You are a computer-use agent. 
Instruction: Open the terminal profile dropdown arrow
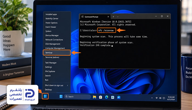pos(118,17)
